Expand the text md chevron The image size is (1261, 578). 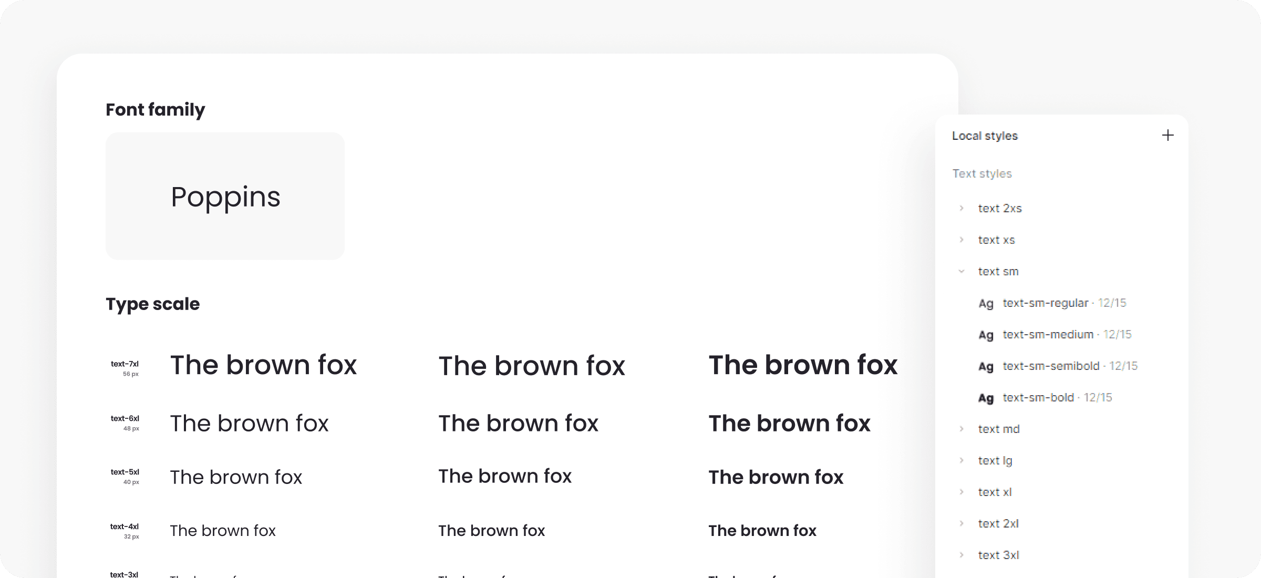[962, 429]
